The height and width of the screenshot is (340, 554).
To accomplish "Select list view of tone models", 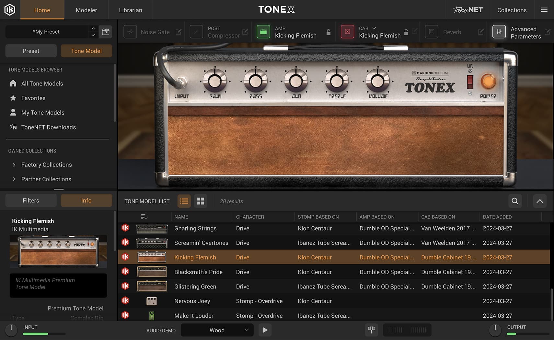I will 184,201.
